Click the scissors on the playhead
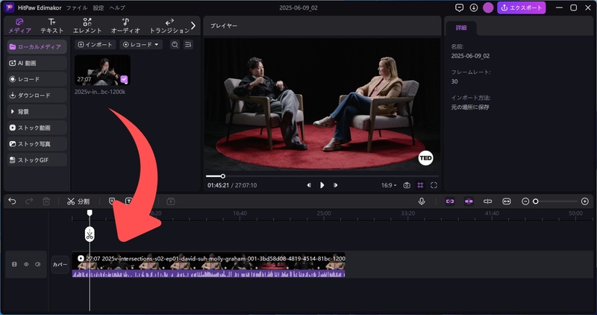Viewport: 597px width, 315px height. tap(90, 234)
